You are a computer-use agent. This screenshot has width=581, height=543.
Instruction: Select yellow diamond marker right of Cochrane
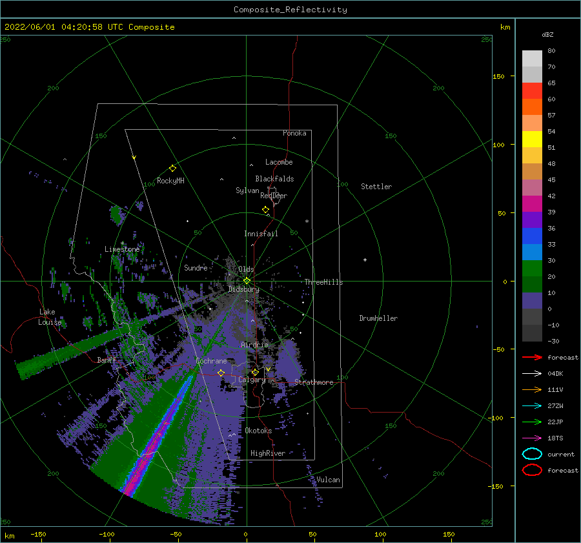pyautogui.click(x=221, y=373)
